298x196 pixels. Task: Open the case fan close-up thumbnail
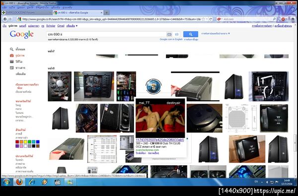60,86
